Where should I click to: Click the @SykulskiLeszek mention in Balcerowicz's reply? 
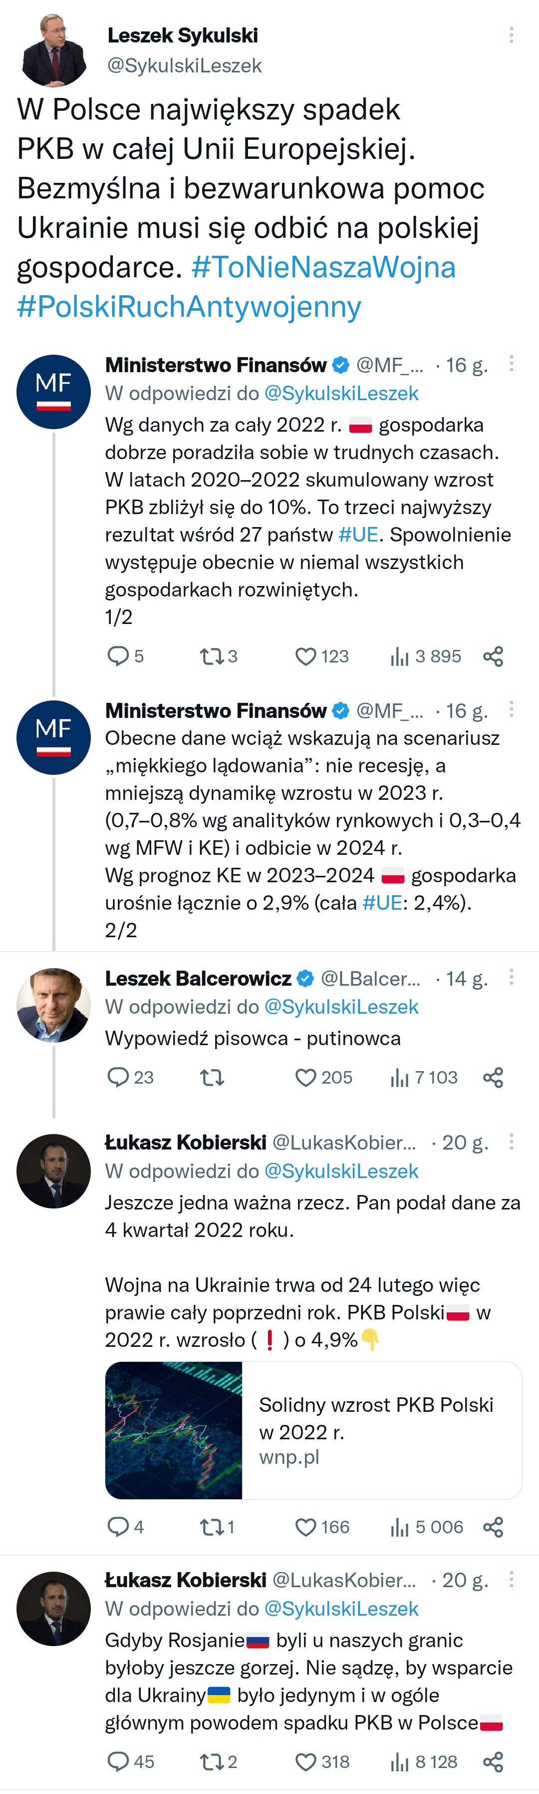coord(341,1006)
